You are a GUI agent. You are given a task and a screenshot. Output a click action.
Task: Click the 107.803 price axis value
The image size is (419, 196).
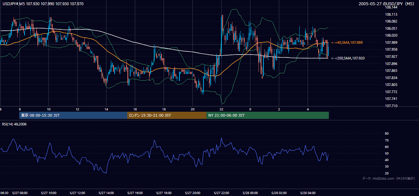coord(391,85)
